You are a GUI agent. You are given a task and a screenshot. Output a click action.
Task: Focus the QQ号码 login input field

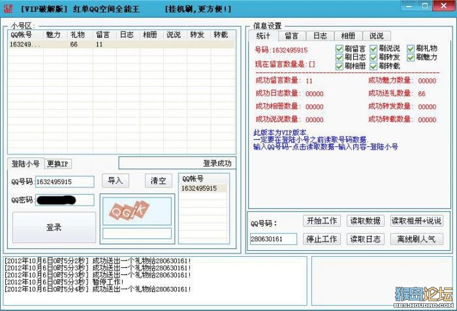click(65, 182)
